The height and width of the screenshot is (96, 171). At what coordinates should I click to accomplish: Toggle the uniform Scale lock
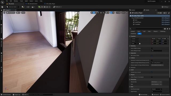pyautogui.click(x=140, y=43)
